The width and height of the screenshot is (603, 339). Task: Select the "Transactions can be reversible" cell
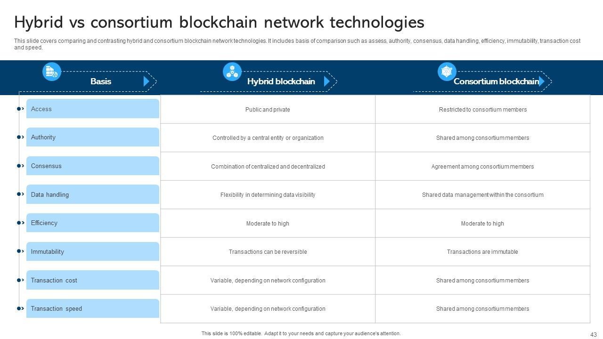(268, 252)
